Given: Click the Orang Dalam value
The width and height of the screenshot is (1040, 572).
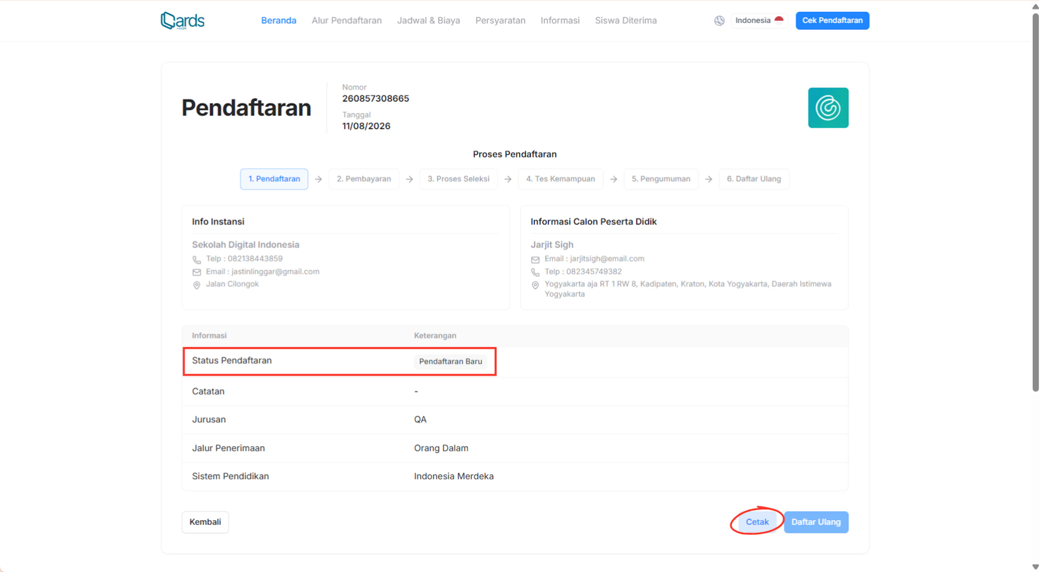Looking at the screenshot, I should [x=441, y=448].
